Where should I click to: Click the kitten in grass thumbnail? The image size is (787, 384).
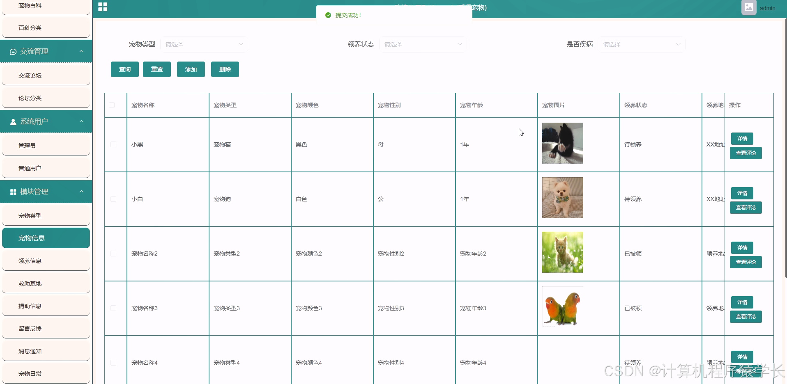[563, 252]
